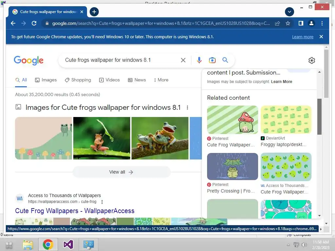Open the Chrome profile menu
This screenshot has height=251, width=335.
pyautogui.click(x=311, y=23)
